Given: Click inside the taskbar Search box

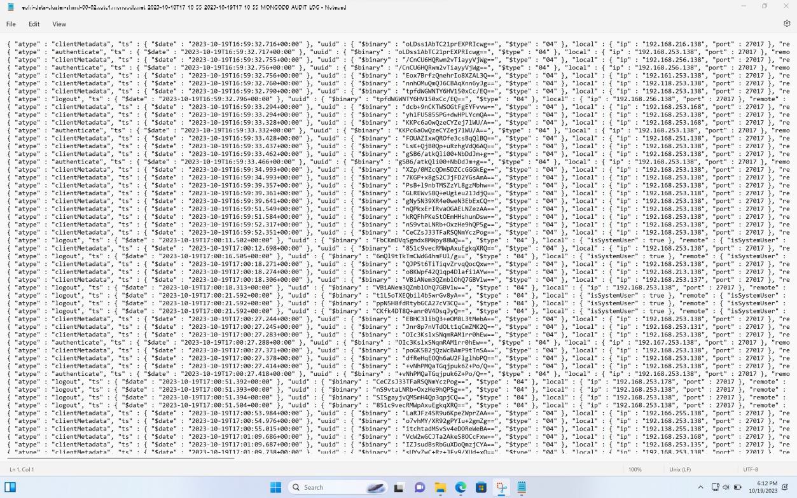Looking at the screenshot, I should coord(331,487).
